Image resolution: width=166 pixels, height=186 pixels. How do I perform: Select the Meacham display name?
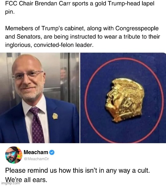click(x=36, y=152)
